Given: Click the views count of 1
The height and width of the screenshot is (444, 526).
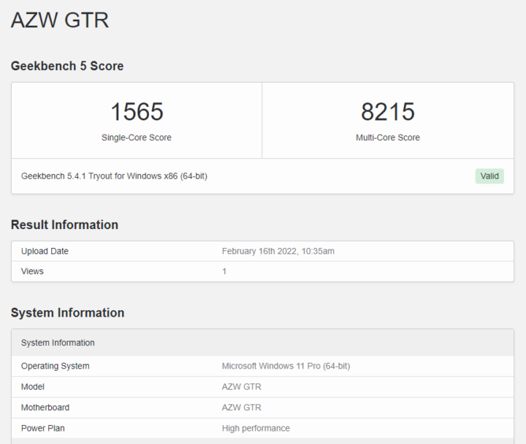Looking at the screenshot, I should [x=224, y=271].
